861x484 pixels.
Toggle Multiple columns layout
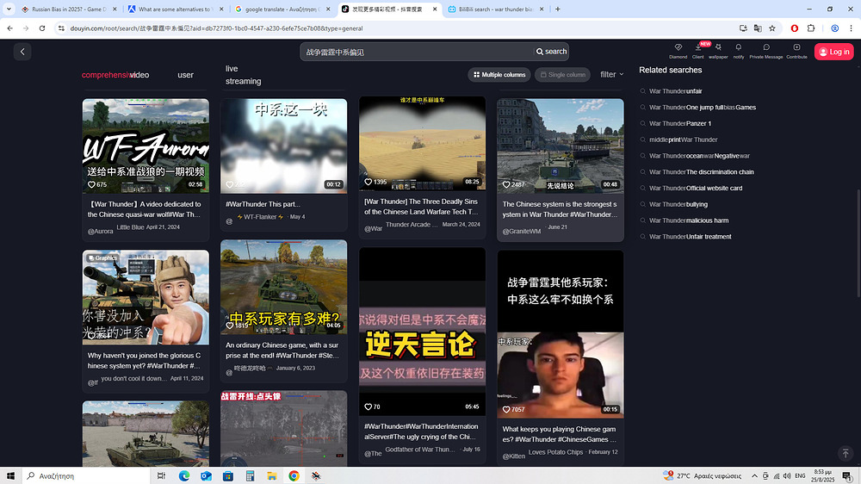click(499, 75)
